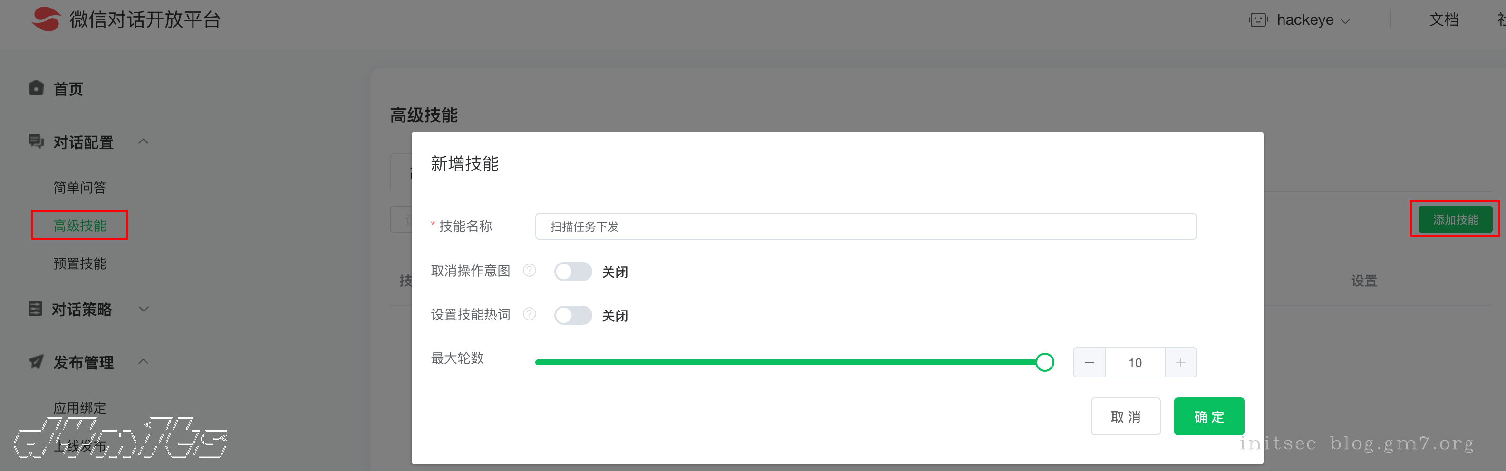Click the 发布管理 paper plane icon
This screenshot has width=1506, height=471.
click(36, 362)
